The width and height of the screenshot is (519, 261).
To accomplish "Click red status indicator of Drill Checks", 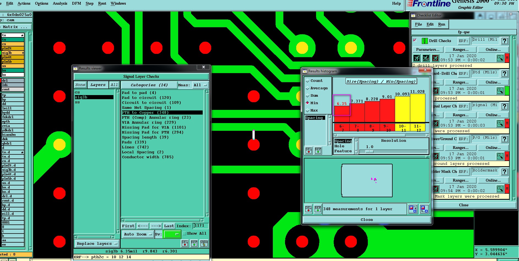I will tap(507, 58).
